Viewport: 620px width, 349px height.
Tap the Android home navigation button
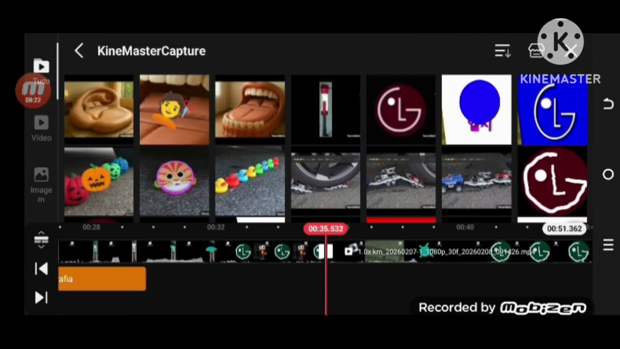(x=608, y=174)
